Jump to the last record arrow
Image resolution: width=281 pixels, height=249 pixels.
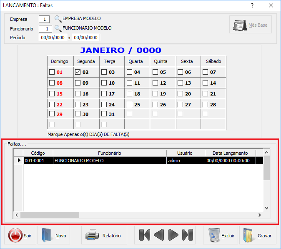pyautogui.click(x=188, y=235)
